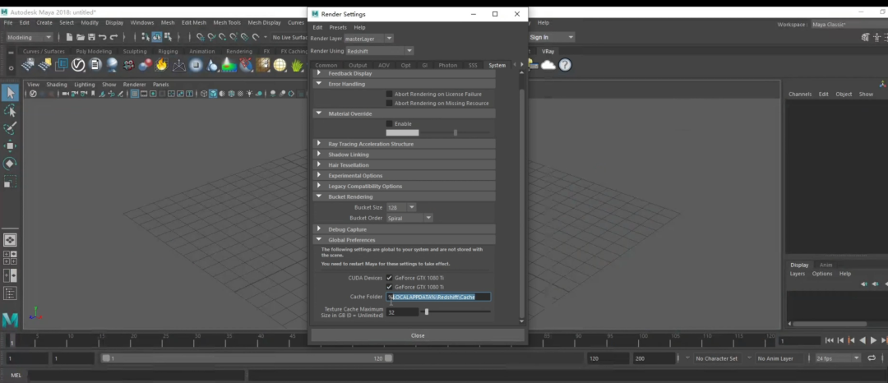The width and height of the screenshot is (888, 383).
Task: Tick the Material Override Enable checkbox
Action: point(389,123)
